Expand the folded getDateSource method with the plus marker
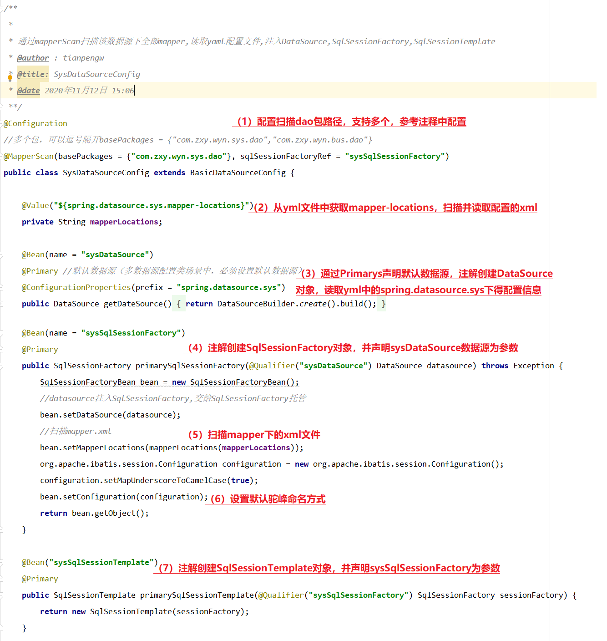This screenshot has width=607, height=641. tap(2, 304)
